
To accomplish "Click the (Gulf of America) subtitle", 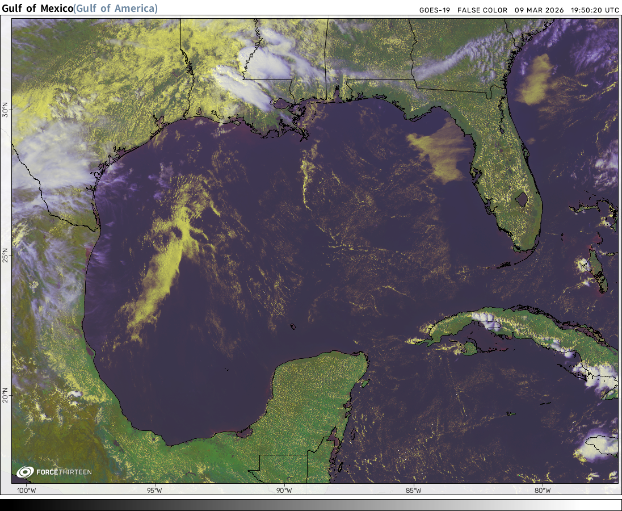I will pyautogui.click(x=116, y=9).
